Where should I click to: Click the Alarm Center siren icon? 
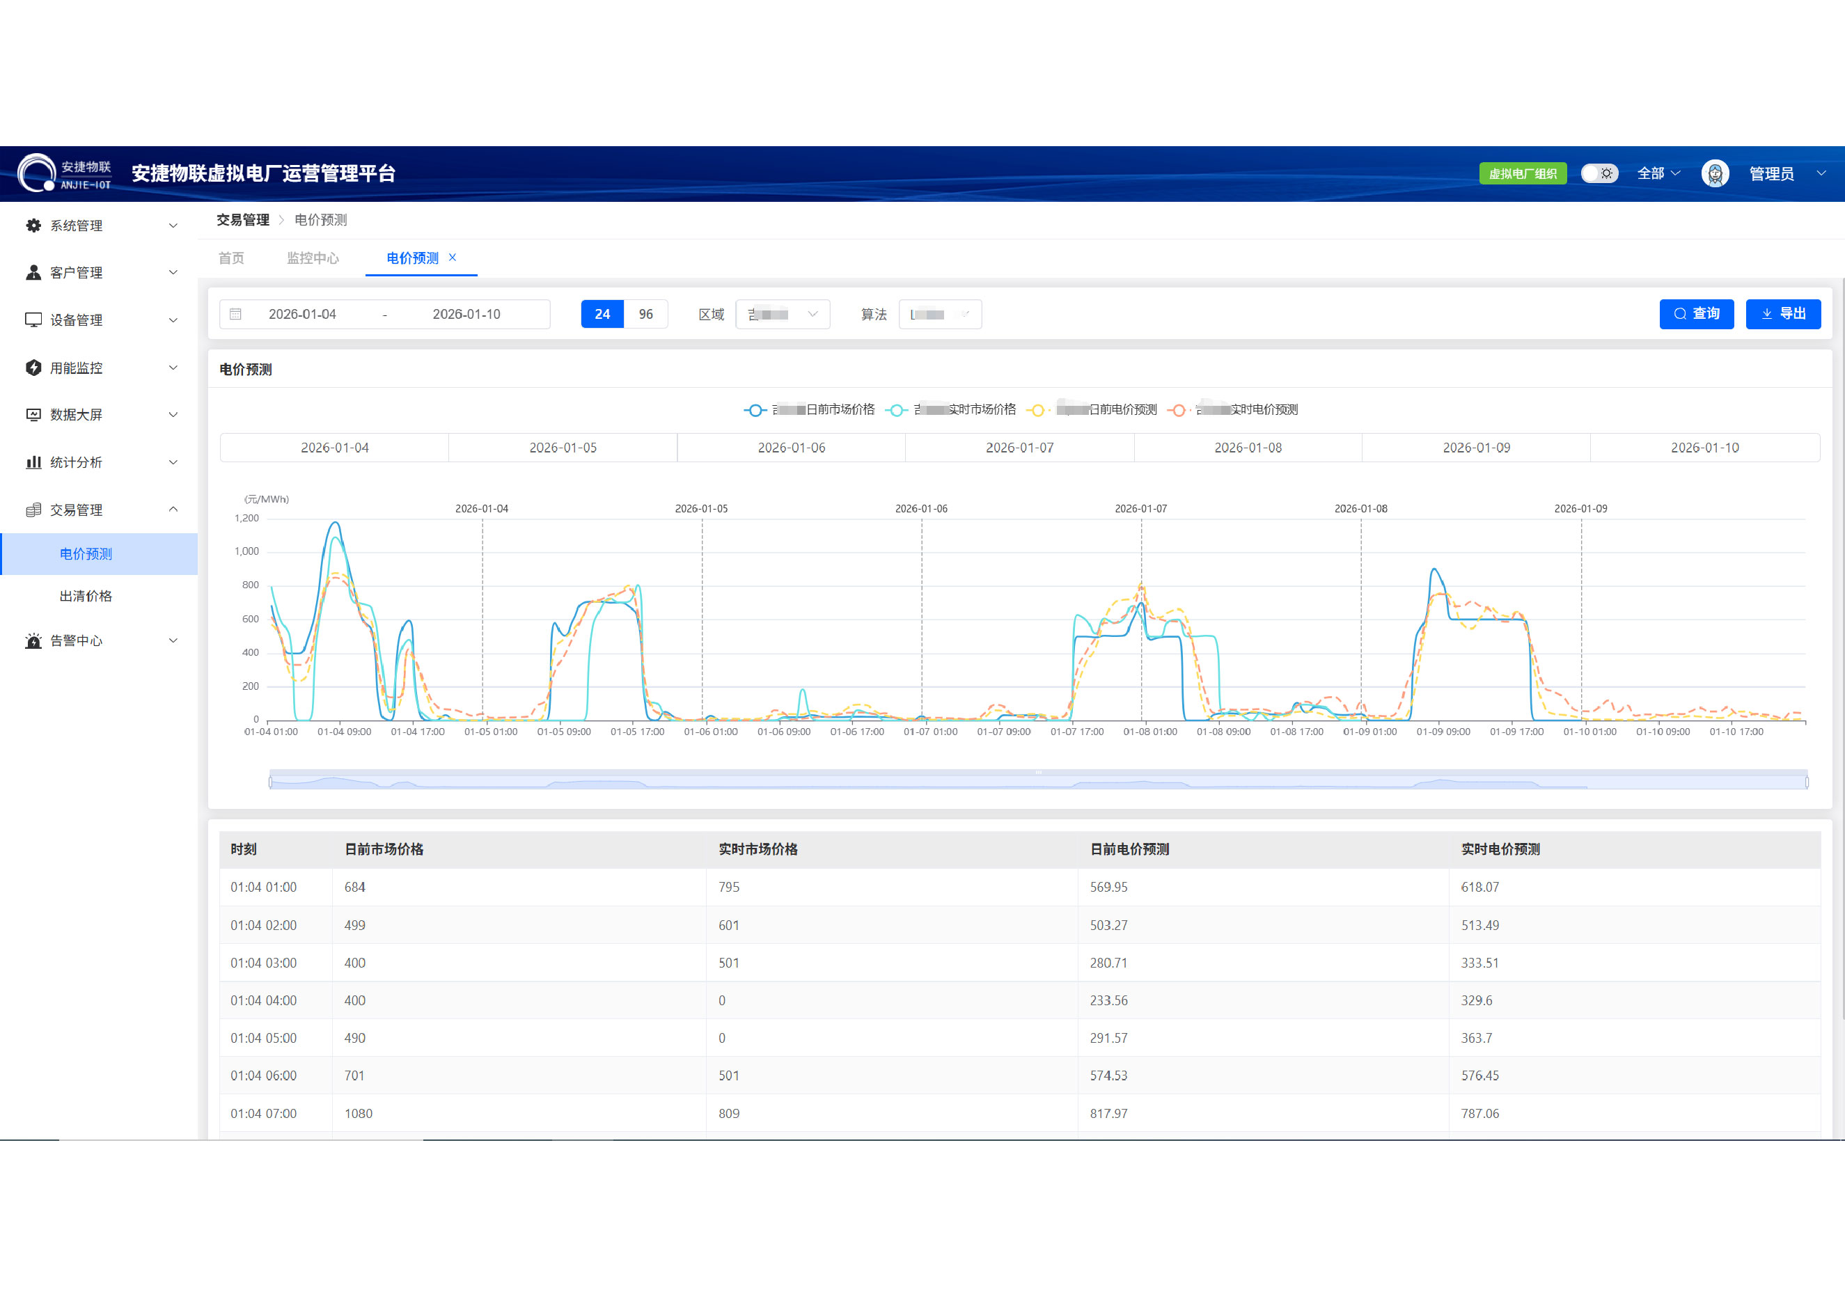33,641
